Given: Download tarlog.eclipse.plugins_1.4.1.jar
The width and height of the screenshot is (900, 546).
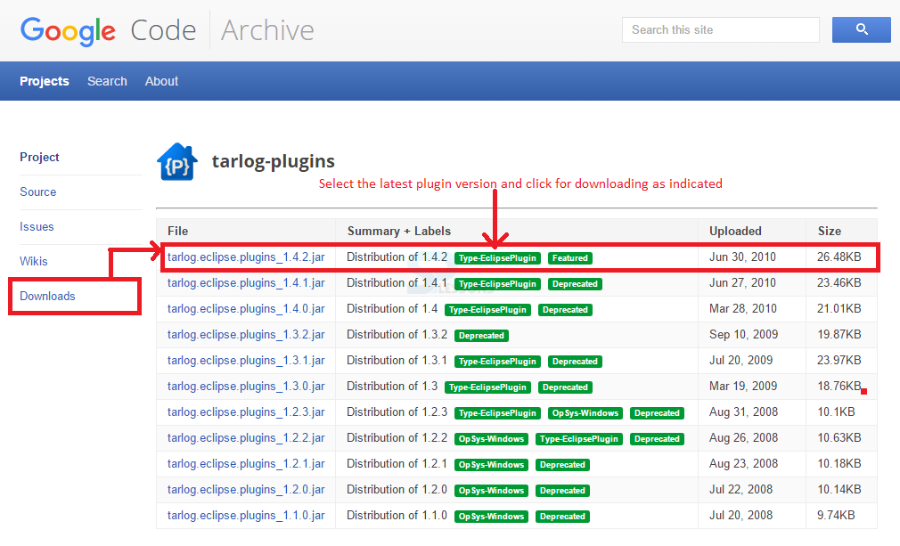Looking at the screenshot, I should [246, 283].
